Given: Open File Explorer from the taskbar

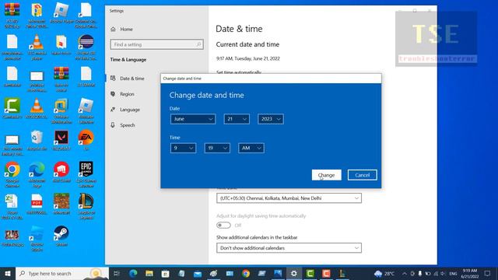Looking at the screenshot, I should [x=149, y=273].
